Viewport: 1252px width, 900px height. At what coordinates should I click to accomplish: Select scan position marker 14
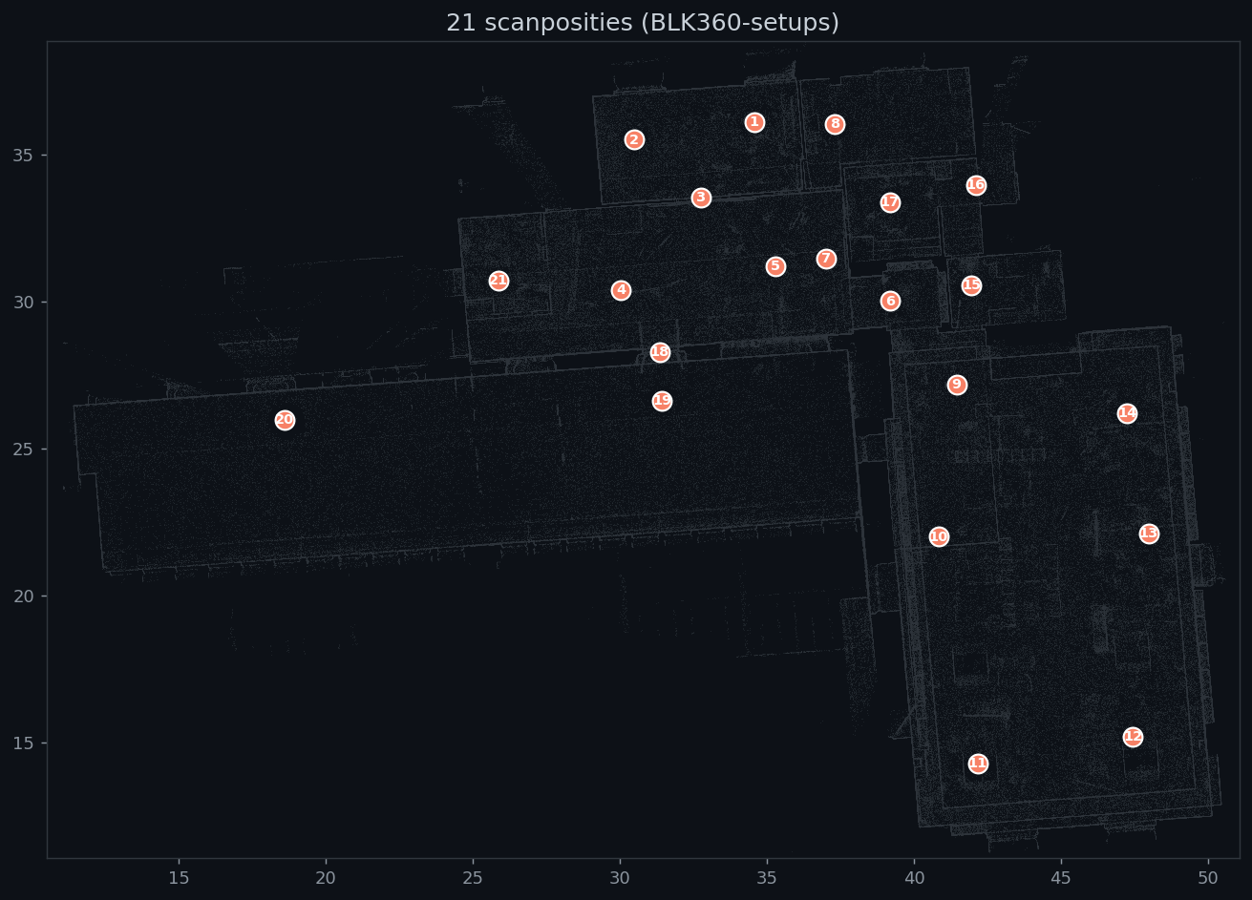(x=1127, y=413)
